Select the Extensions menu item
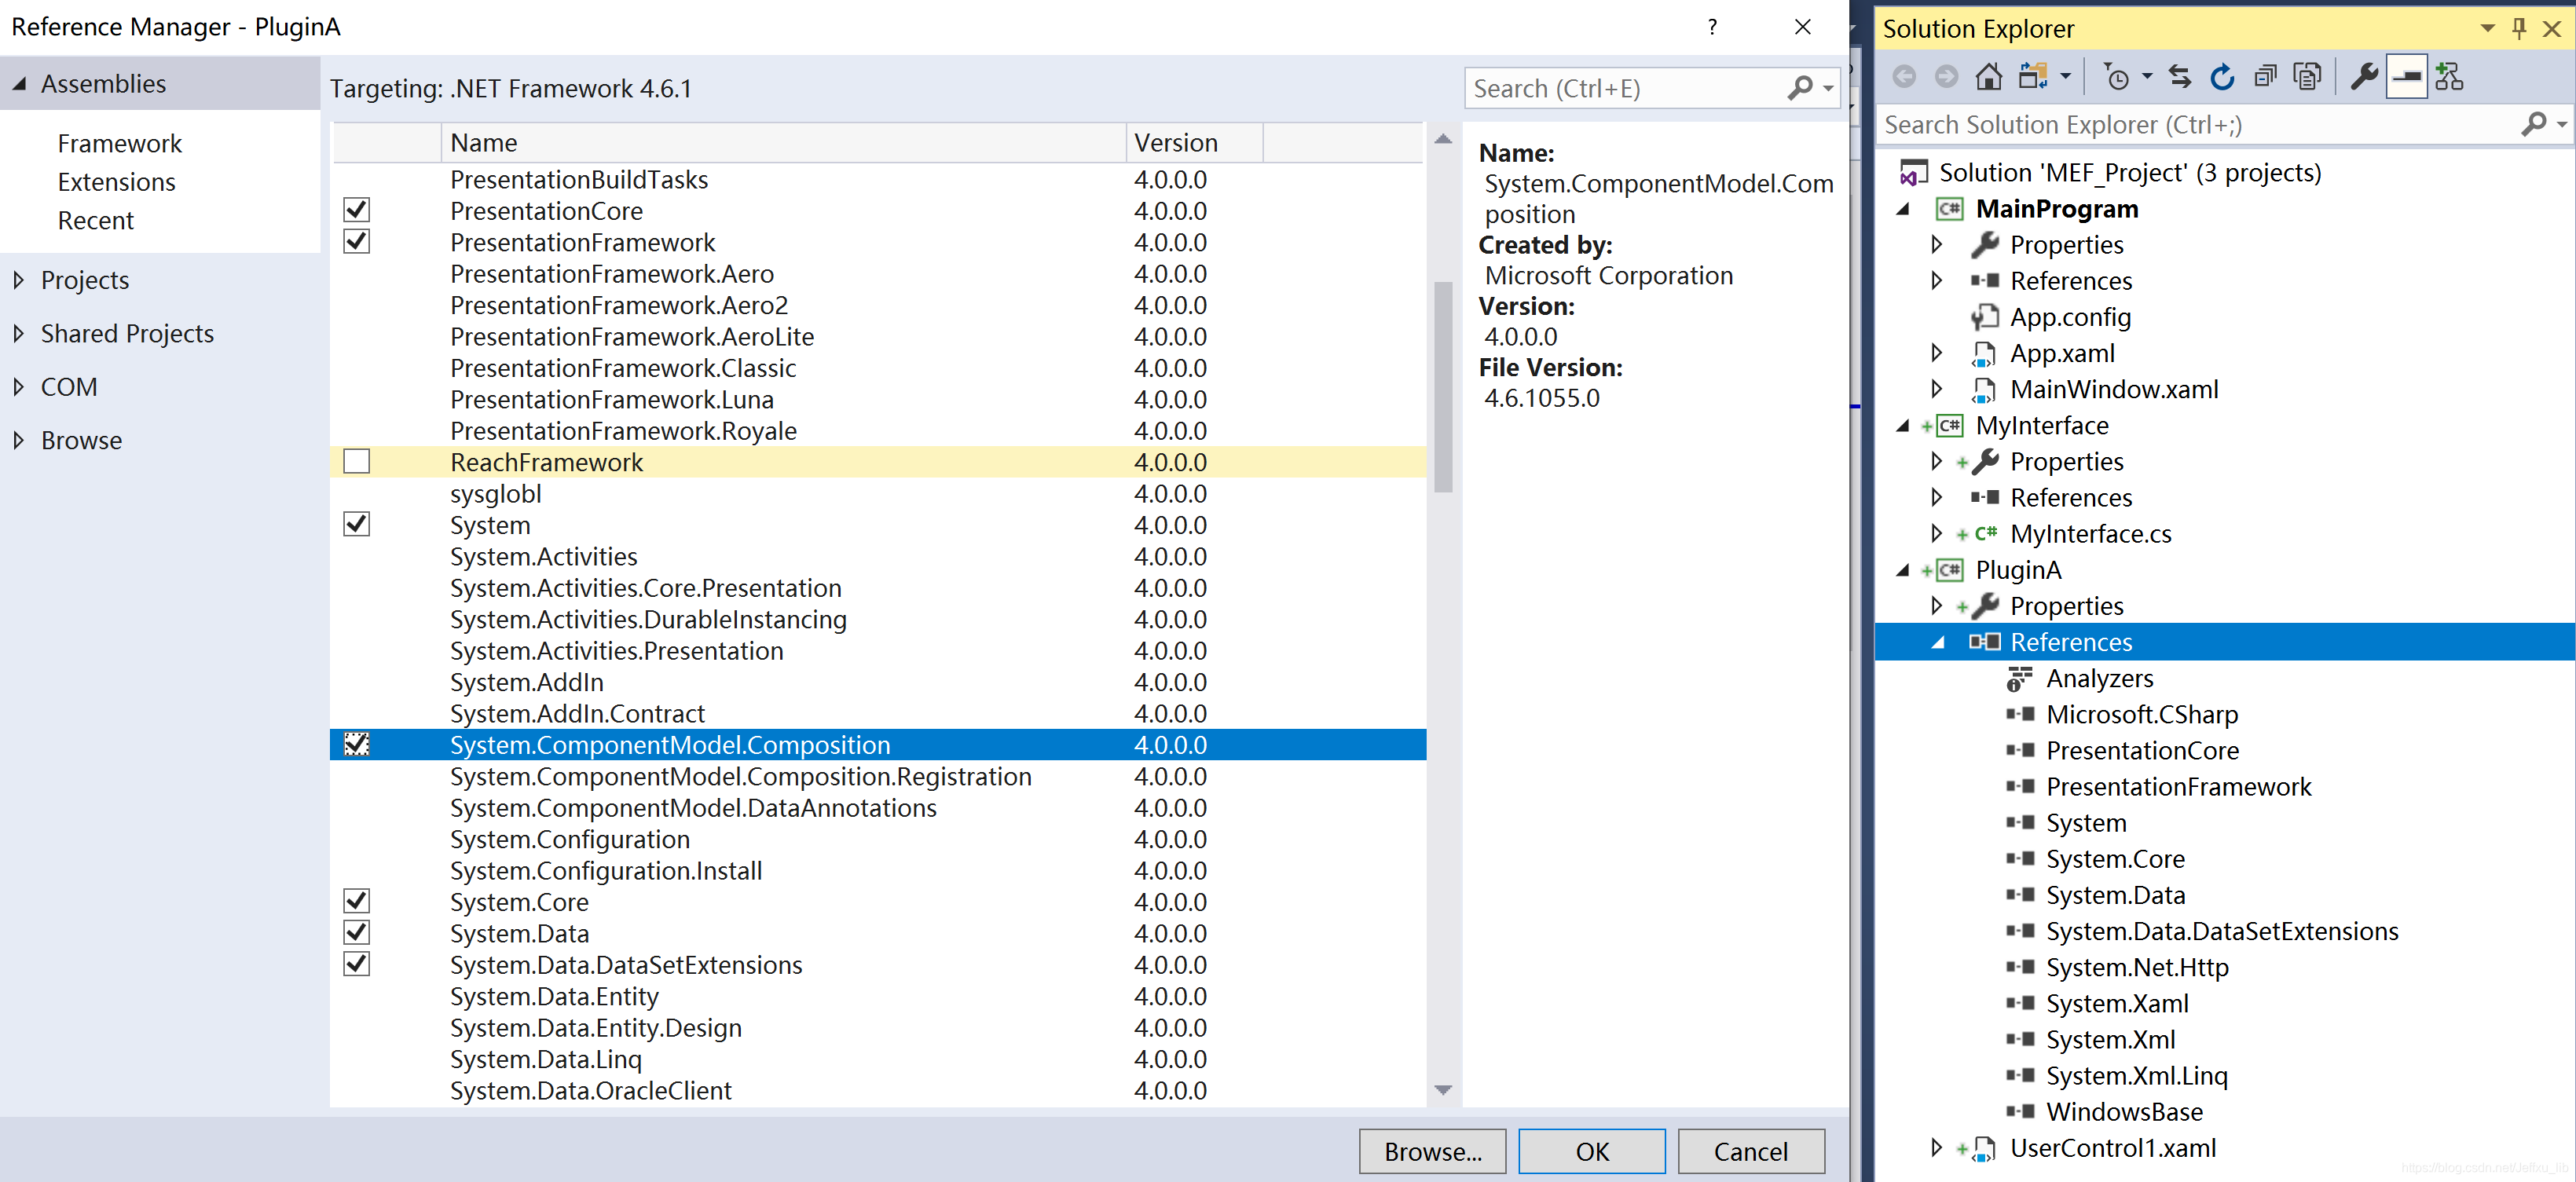 coord(115,181)
